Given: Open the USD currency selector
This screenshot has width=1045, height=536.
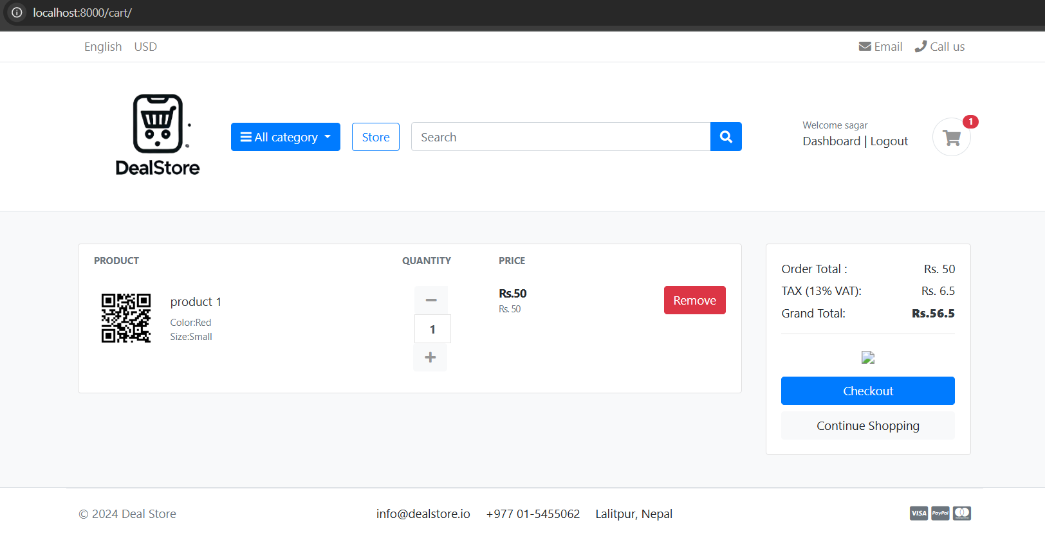Looking at the screenshot, I should click(x=145, y=47).
